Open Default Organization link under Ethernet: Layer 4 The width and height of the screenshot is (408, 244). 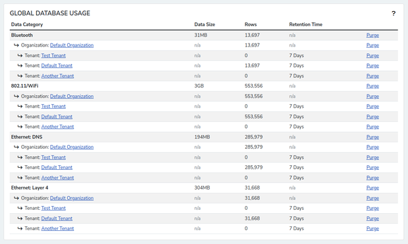click(x=72, y=198)
